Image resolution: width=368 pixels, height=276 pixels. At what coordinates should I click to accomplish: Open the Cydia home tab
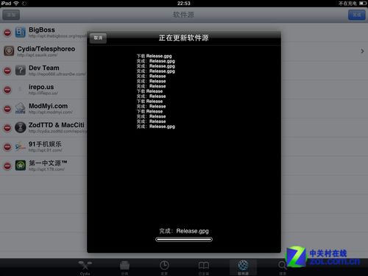(85, 267)
